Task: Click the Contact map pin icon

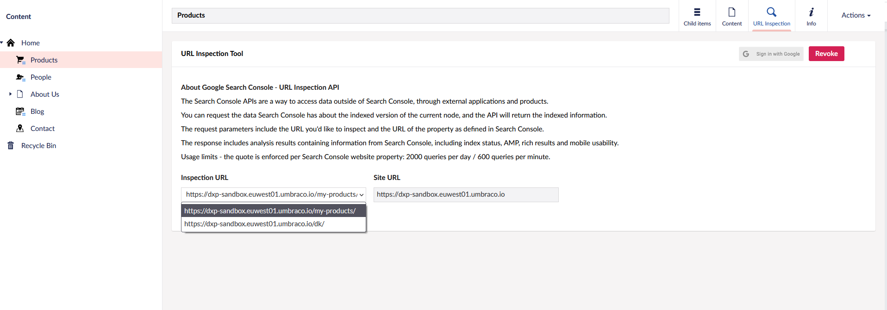Action: pyautogui.click(x=20, y=128)
